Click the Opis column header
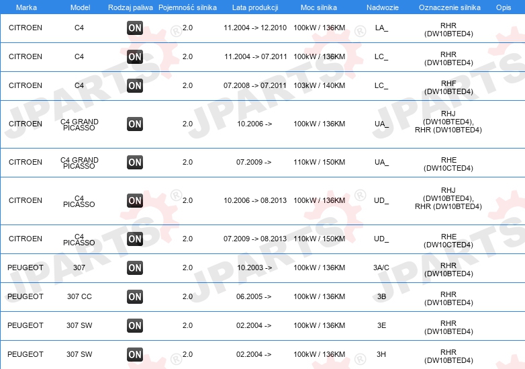 tap(504, 7)
